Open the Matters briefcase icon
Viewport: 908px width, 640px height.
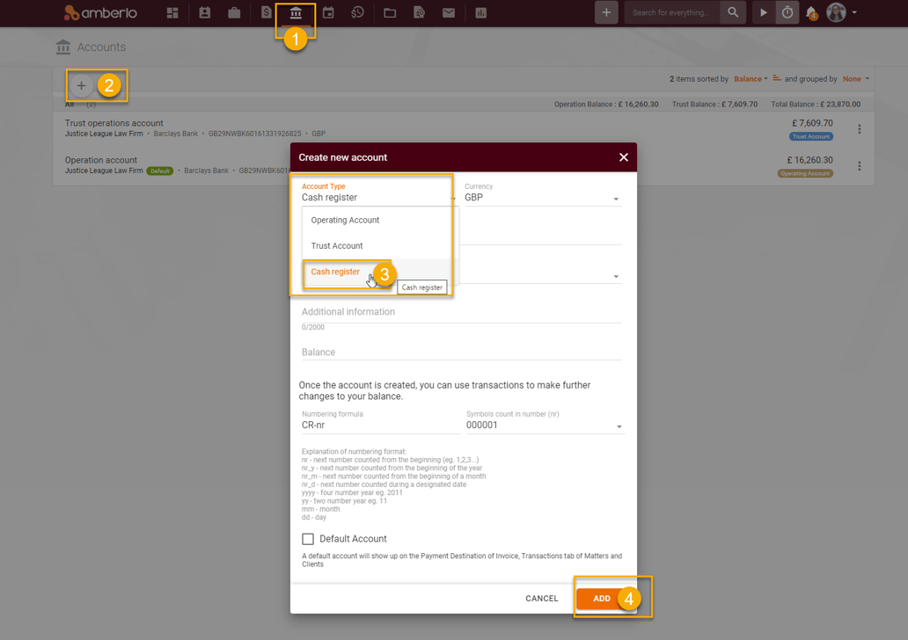(233, 12)
